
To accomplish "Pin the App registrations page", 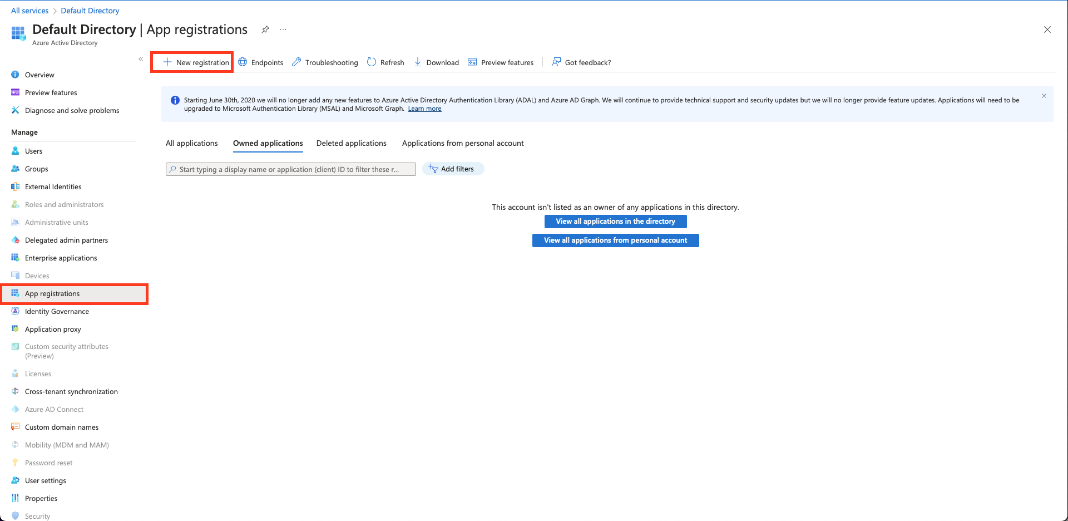I will [x=265, y=30].
